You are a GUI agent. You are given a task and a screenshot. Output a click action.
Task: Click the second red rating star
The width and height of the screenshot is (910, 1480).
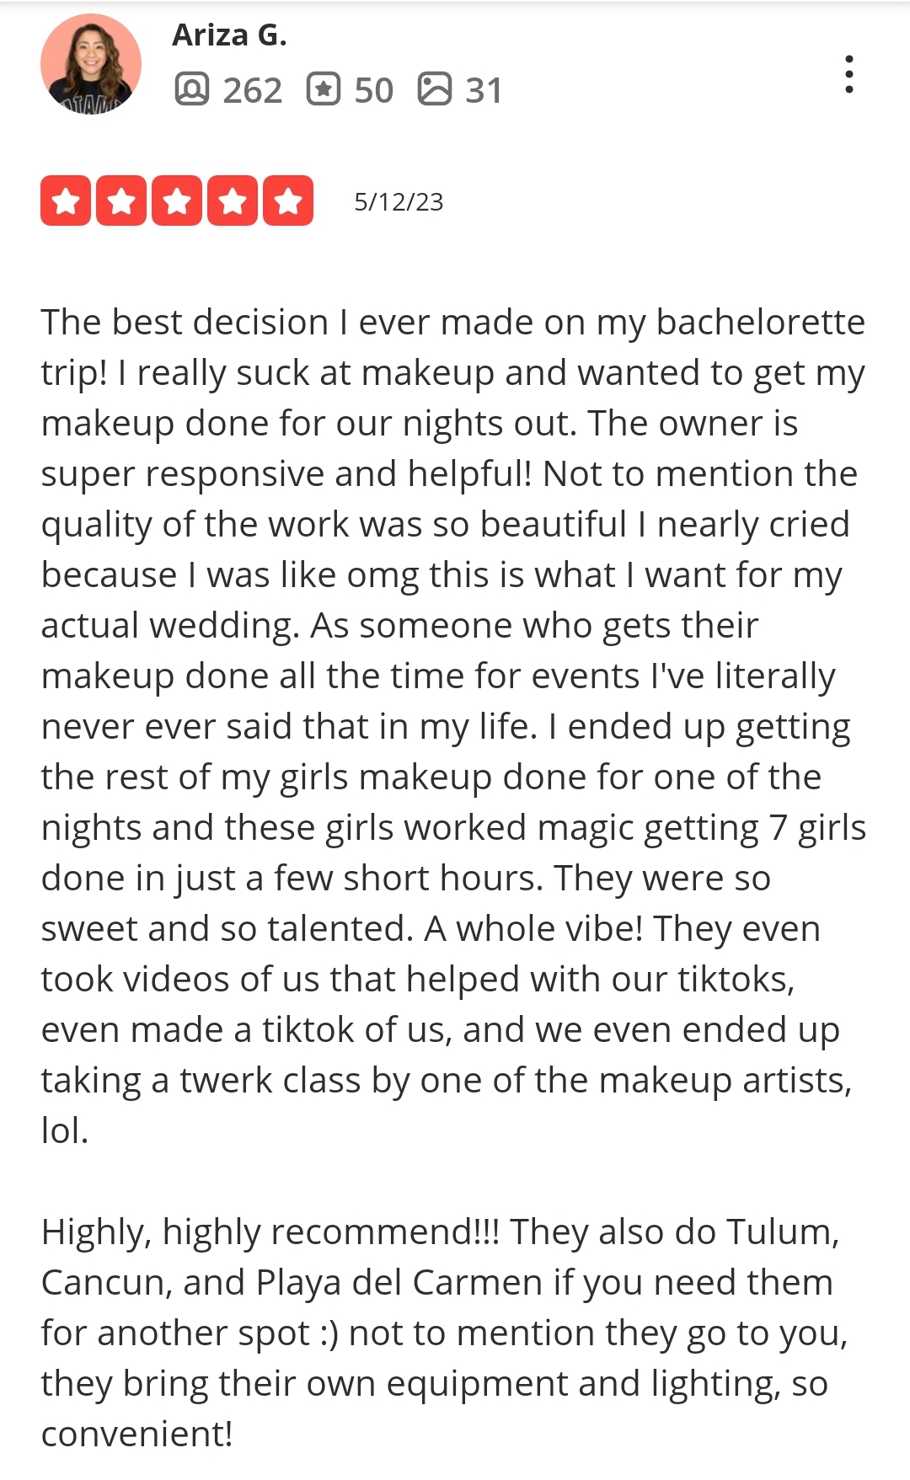coord(121,200)
